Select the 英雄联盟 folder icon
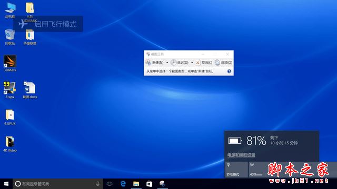 click(30, 37)
